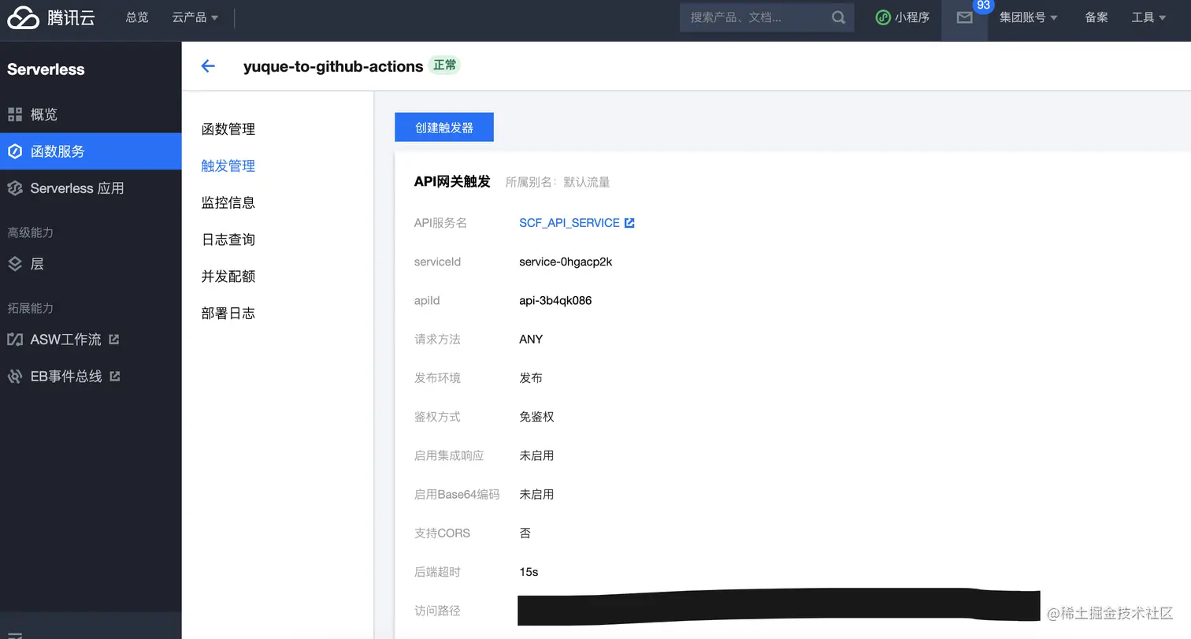
Task: Switch to the 并发配额 tab
Action: (228, 277)
